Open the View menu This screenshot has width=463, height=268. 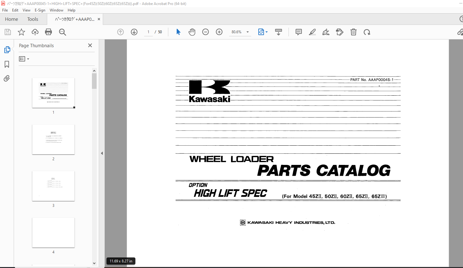[x=27, y=10]
